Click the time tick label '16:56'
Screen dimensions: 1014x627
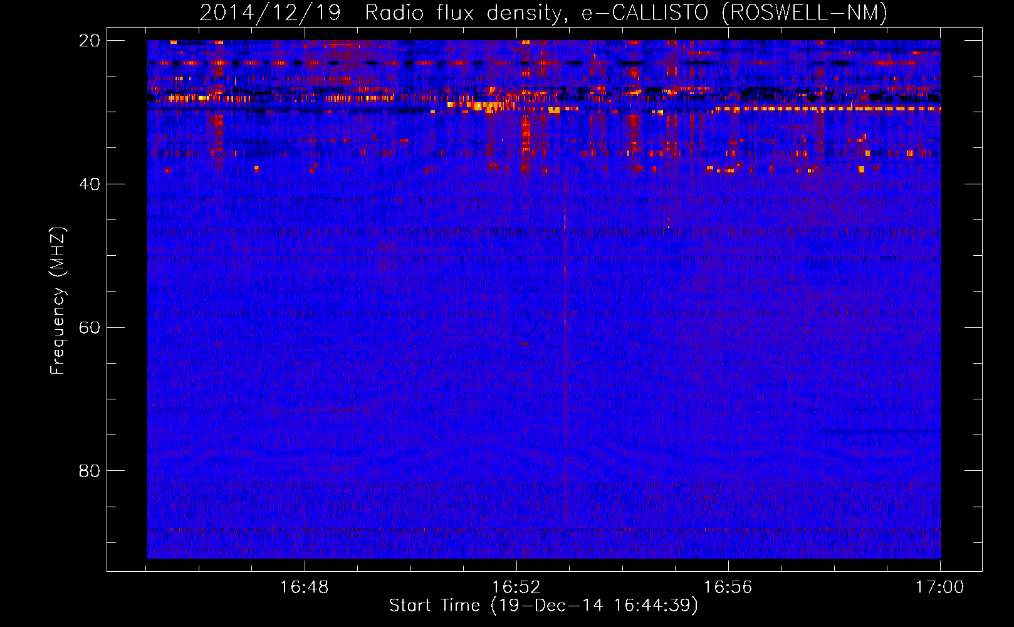[x=728, y=587]
